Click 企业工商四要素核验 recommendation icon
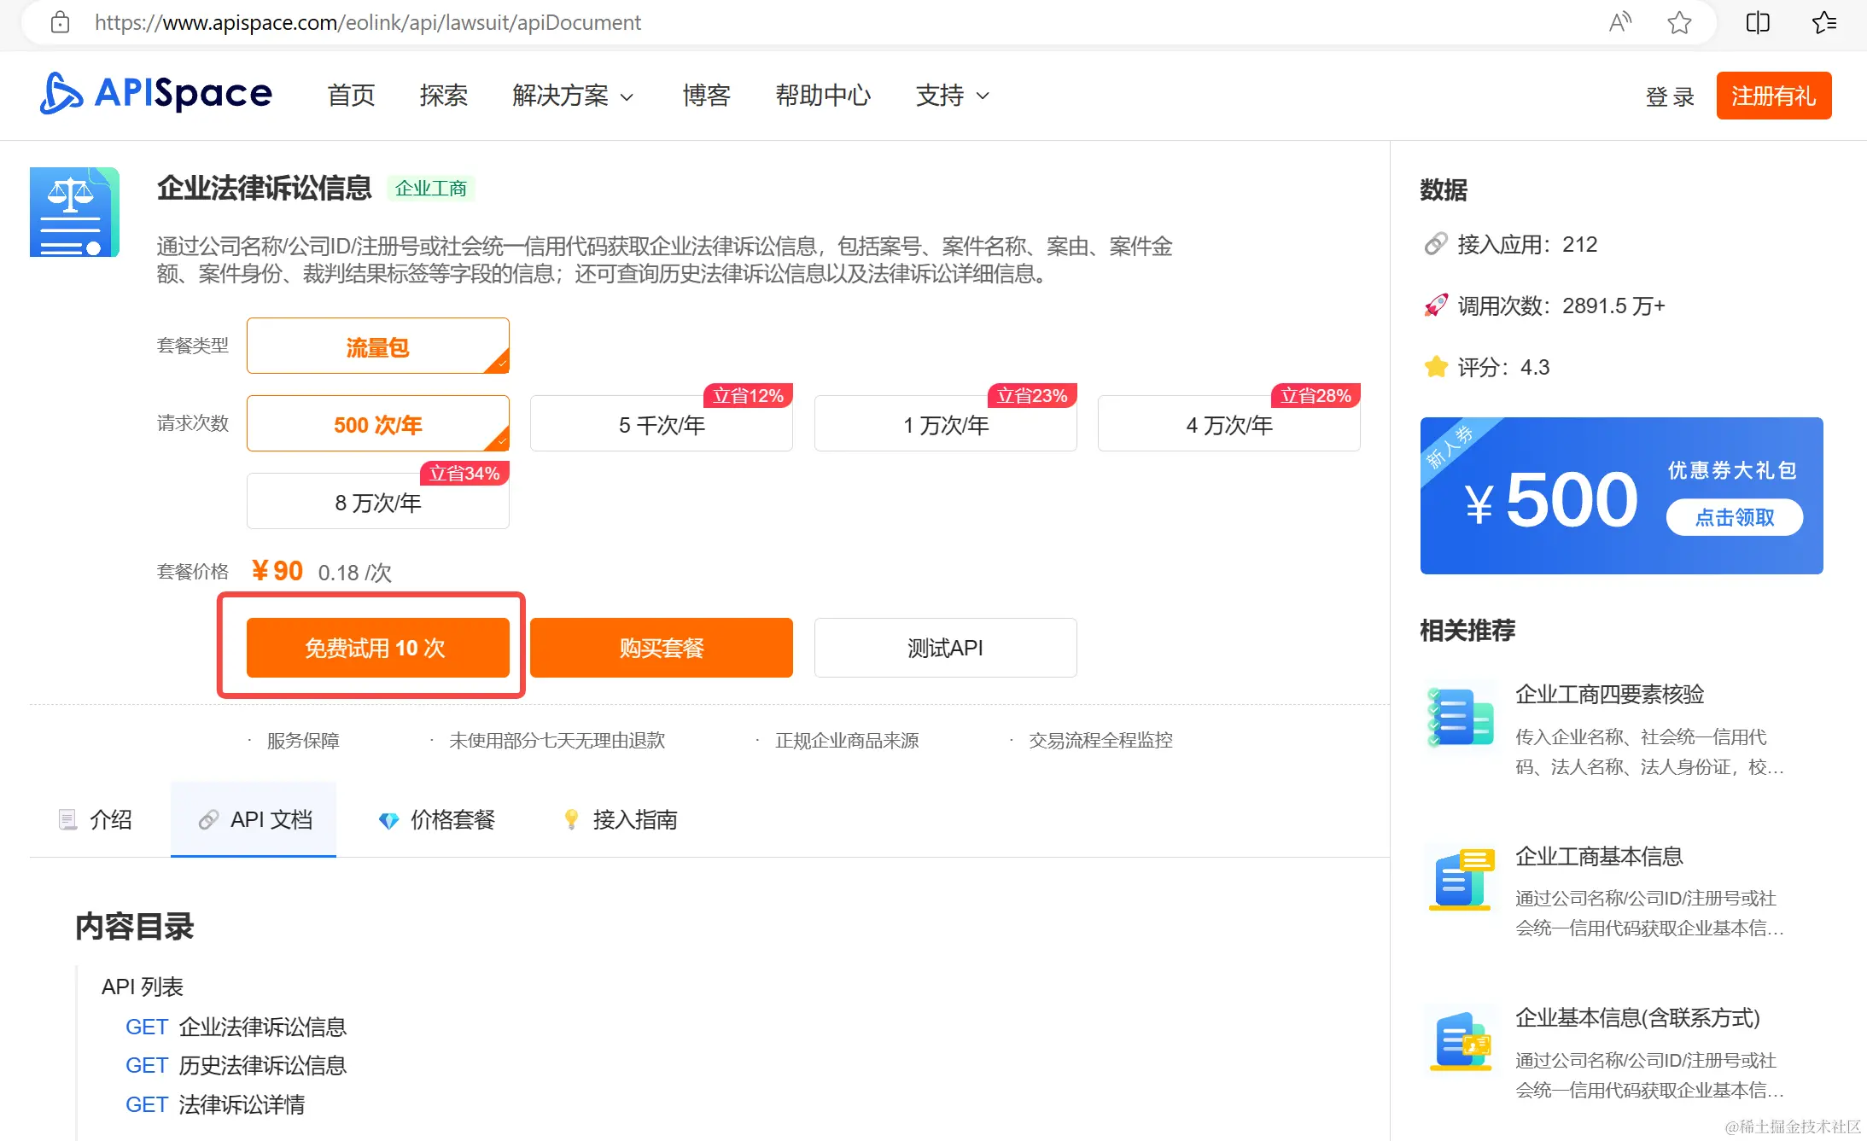This screenshot has width=1867, height=1141. [x=1460, y=717]
